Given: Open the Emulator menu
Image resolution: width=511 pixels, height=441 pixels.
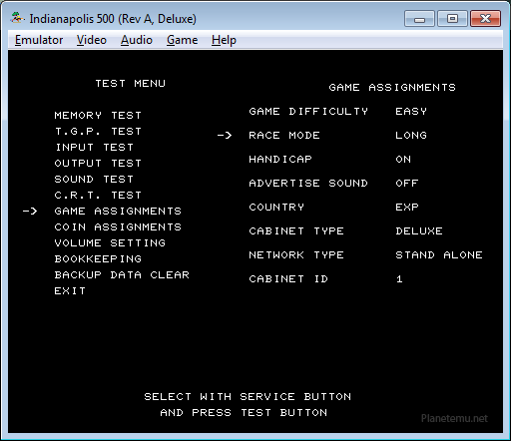Looking at the screenshot, I should [x=39, y=40].
